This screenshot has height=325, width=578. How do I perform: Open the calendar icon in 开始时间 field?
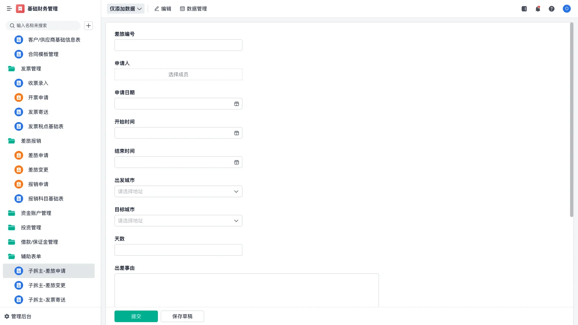237,133
